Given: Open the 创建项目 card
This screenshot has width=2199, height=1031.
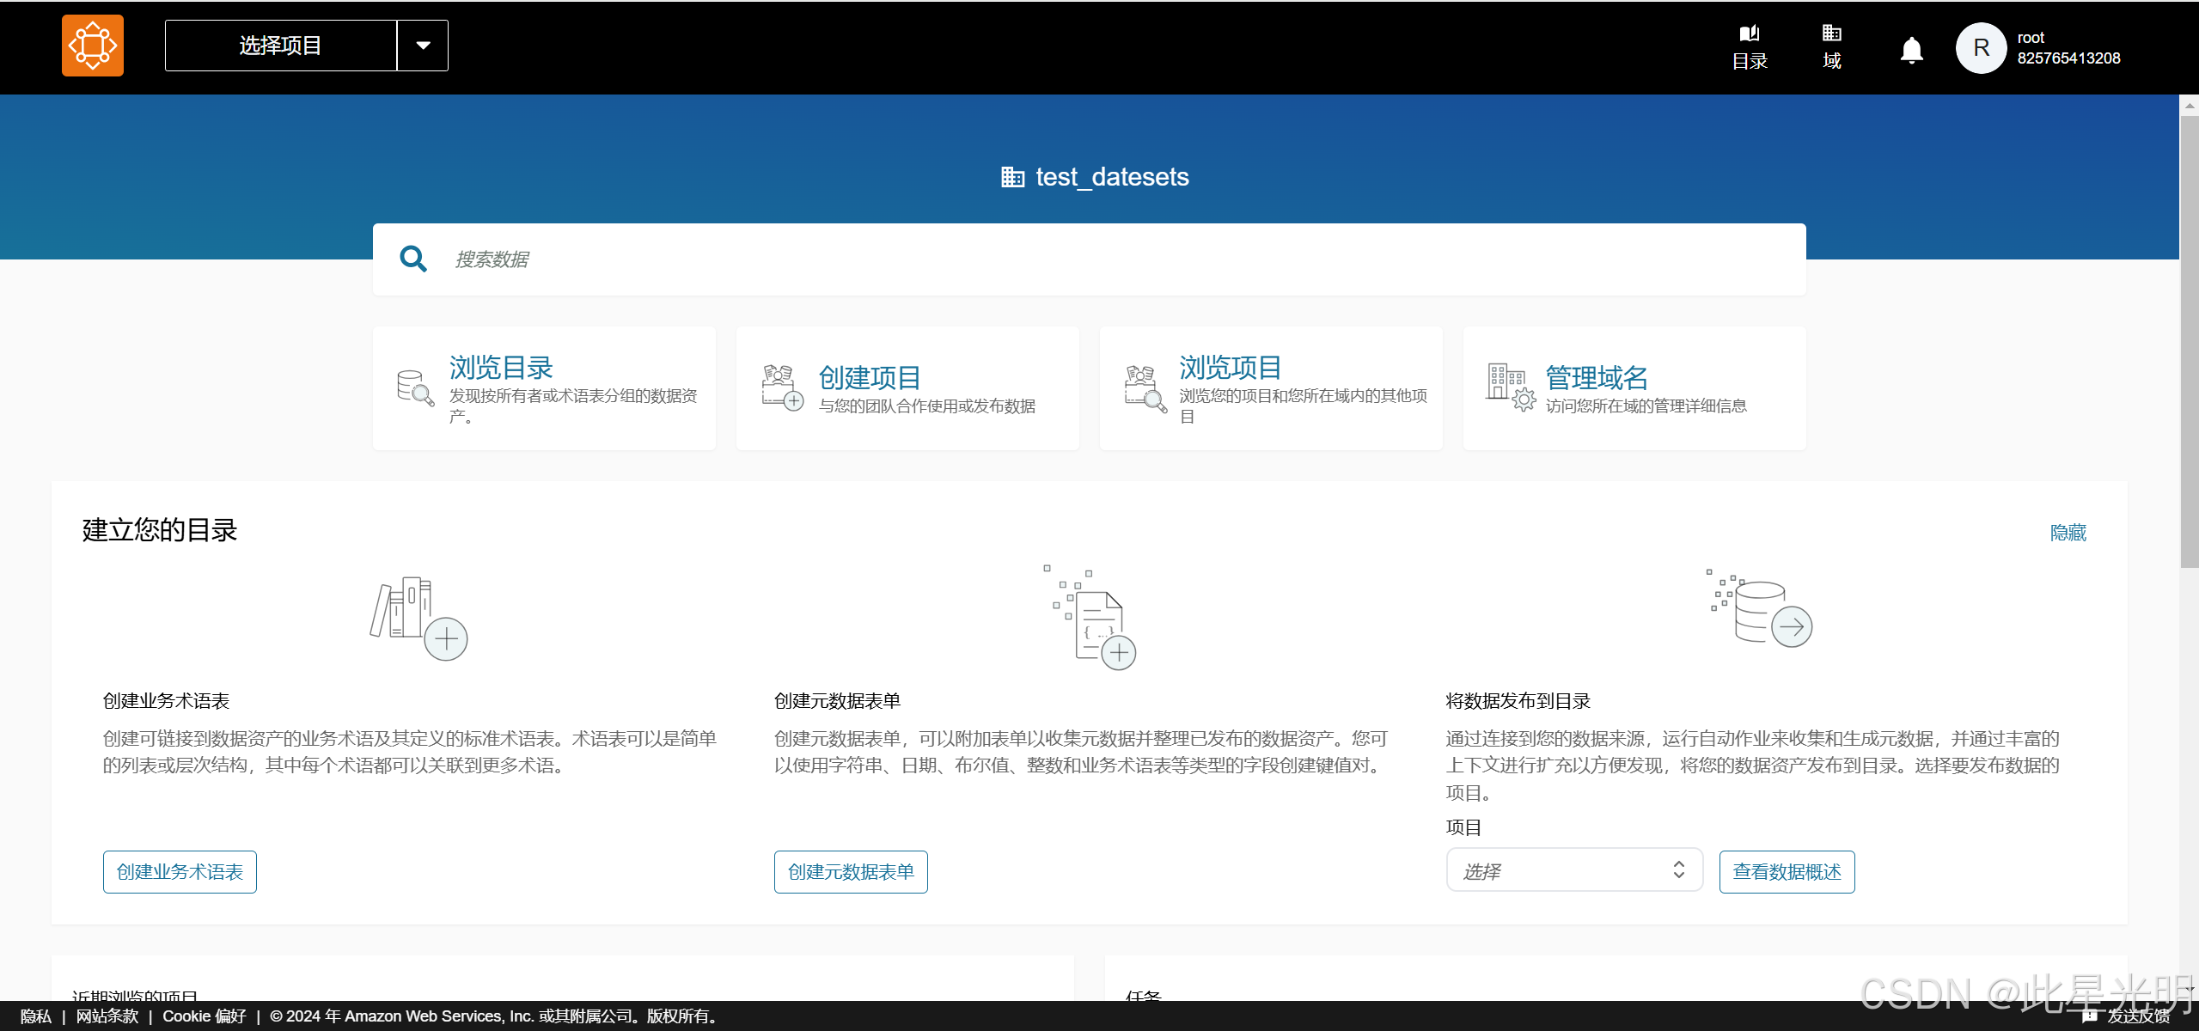Looking at the screenshot, I should coord(907,388).
